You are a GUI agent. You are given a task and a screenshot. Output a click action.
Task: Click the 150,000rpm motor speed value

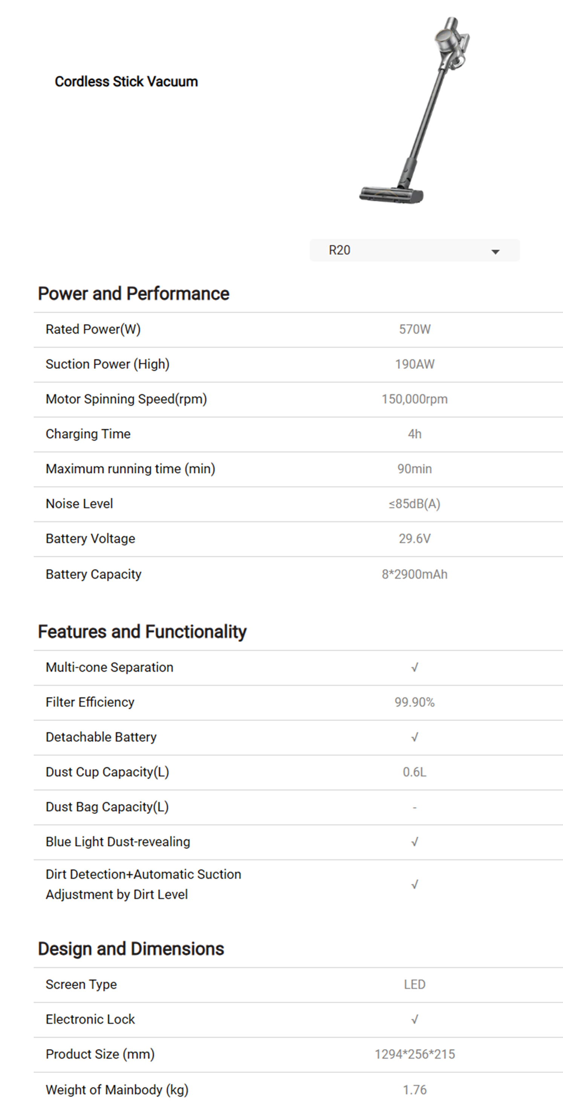415,399
